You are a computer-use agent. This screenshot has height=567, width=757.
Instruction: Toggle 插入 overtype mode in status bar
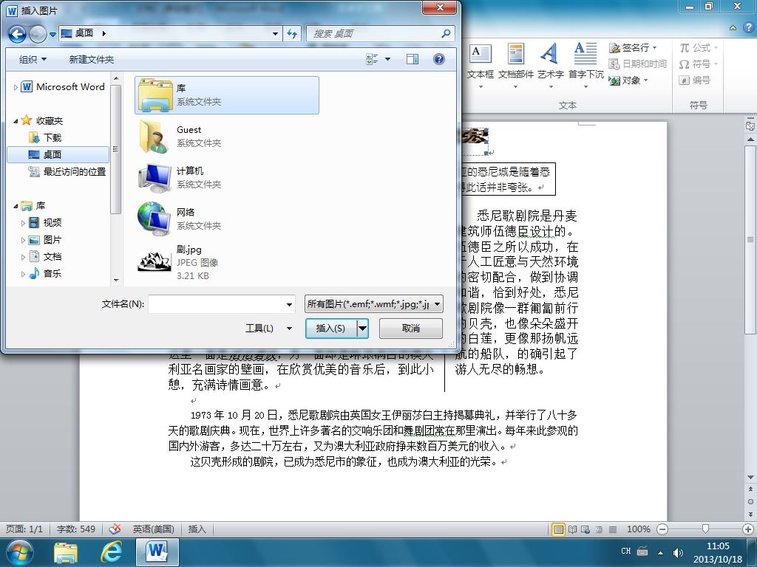pos(197,529)
